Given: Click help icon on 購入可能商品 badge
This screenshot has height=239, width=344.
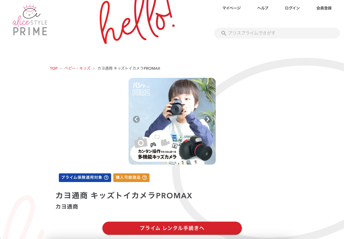Looking at the screenshot, I should tap(145, 178).
